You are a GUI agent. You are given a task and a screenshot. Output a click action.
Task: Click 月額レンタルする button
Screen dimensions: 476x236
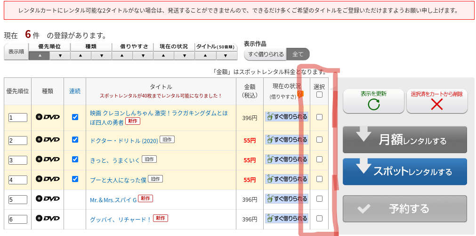tap(404, 139)
